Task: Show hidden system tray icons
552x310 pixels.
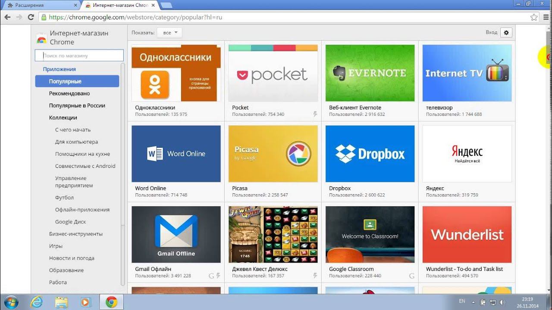Action: point(474,302)
